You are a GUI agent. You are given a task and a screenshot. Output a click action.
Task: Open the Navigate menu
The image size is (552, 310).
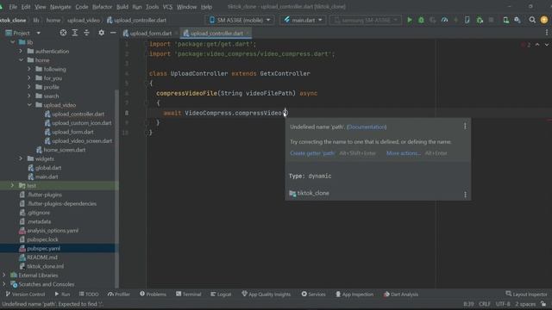tap(60, 7)
